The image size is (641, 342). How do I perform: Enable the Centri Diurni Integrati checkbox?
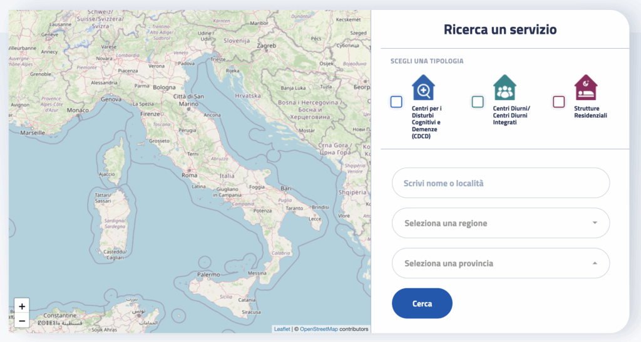coord(478,102)
